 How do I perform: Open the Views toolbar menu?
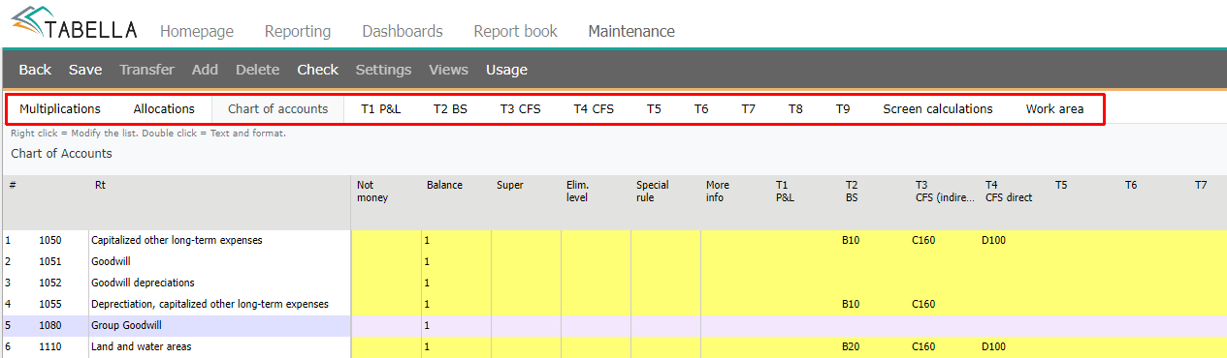point(448,70)
